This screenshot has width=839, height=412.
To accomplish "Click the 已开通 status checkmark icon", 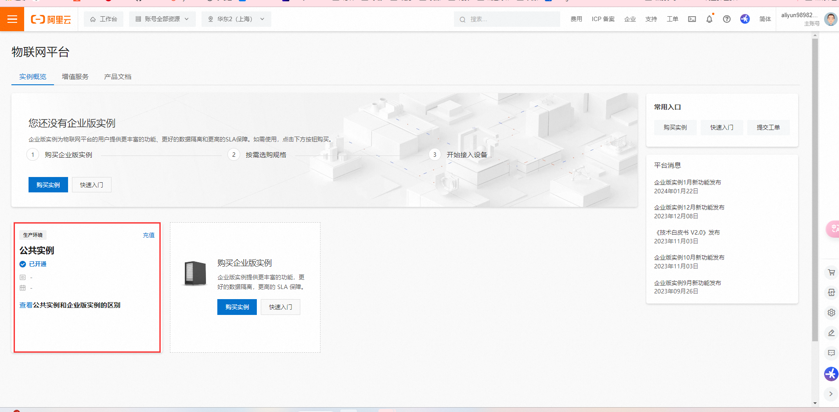I will click(23, 264).
